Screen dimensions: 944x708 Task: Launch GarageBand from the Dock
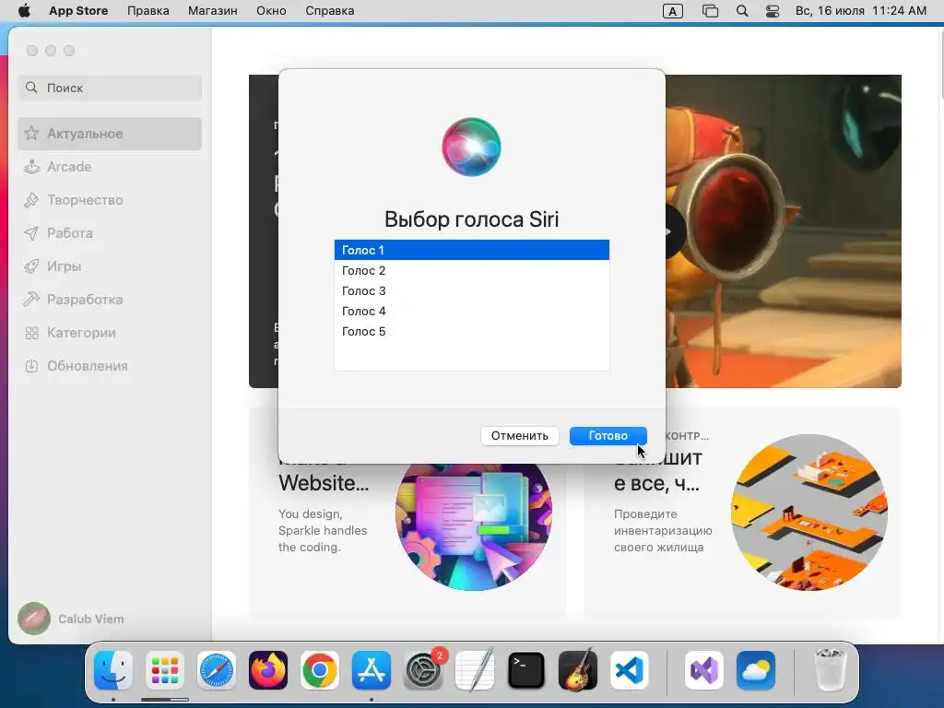[x=578, y=670]
